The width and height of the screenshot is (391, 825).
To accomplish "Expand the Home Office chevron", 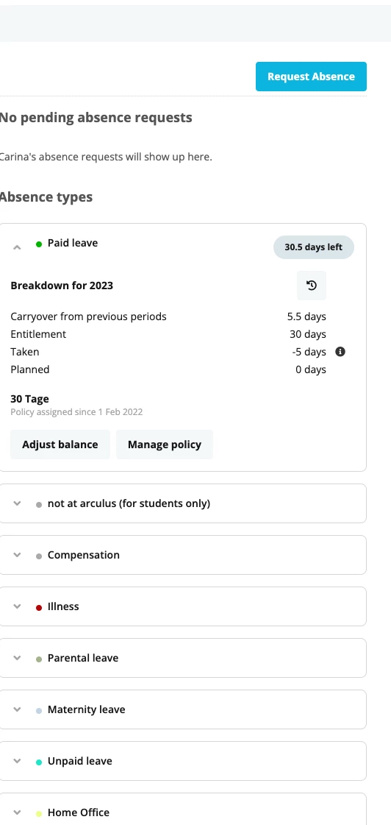I will [x=17, y=812].
